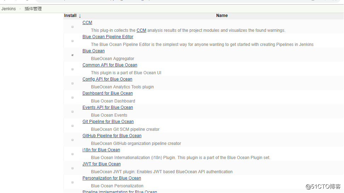Select the 'BlueOcean GitHub organization pipeline creator' text
Image resolution: width=344 pixels, height=193 pixels.
[136, 143]
